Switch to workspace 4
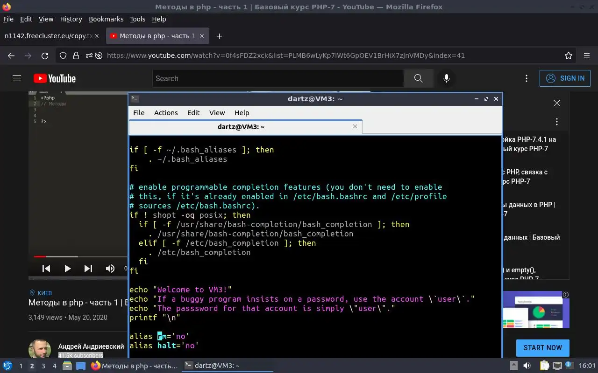The width and height of the screenshot is (598, 373). [54, 366]
